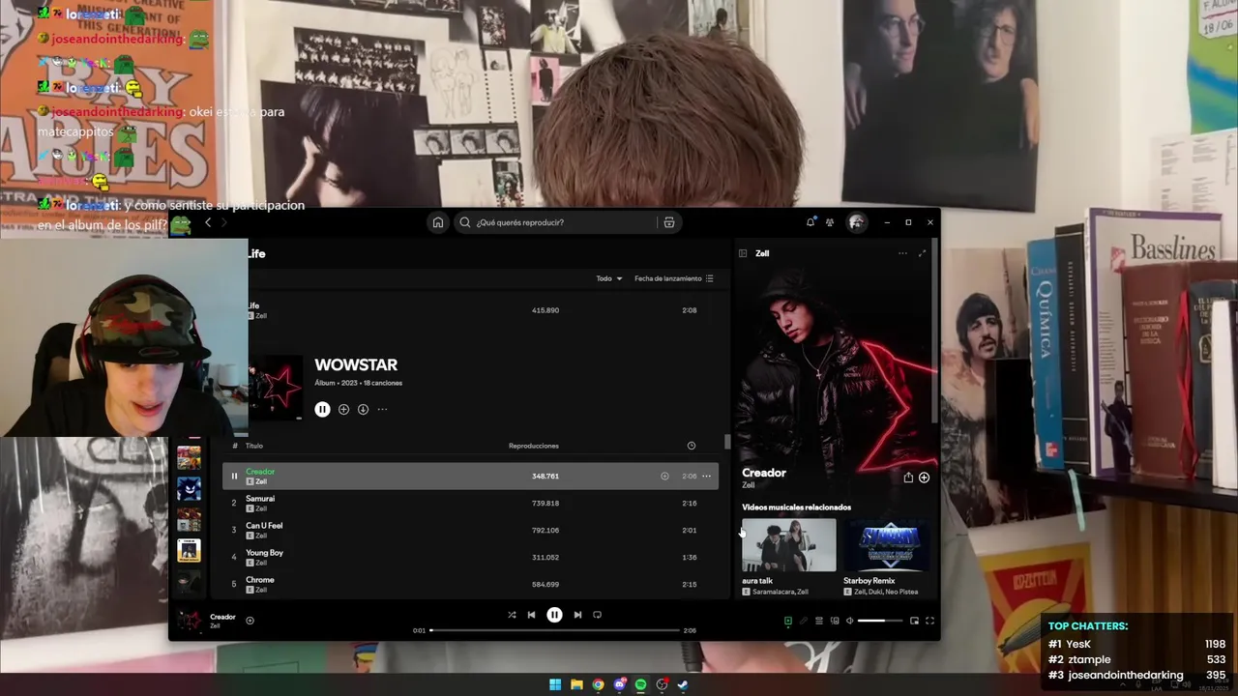The width and height of the screenshot is (1238, 696).
Task: Open more options for WOWSTAR album
Action: (x=382, y=409)
